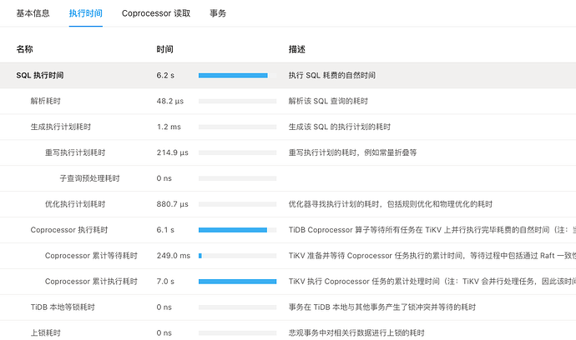Viewport: 576px width, 340px height.
Task: Click the Coprocessor 执行耗时 row label
Action: pos(69,230)
